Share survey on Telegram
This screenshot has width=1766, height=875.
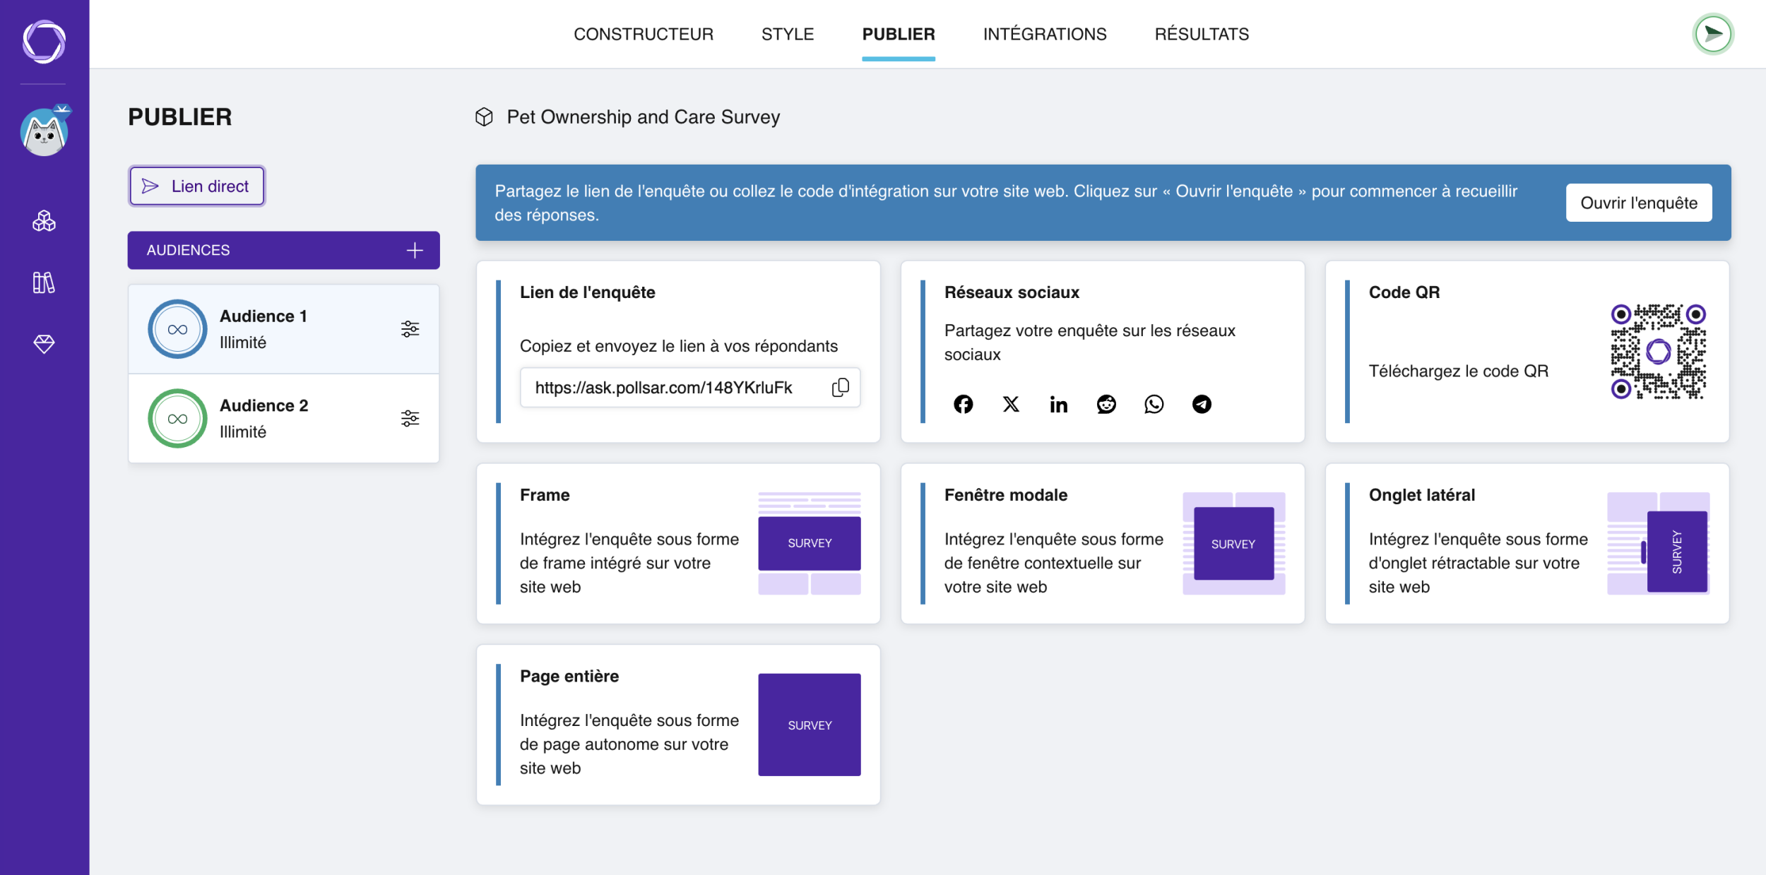pyautogui.click(x=1202, y=404)
